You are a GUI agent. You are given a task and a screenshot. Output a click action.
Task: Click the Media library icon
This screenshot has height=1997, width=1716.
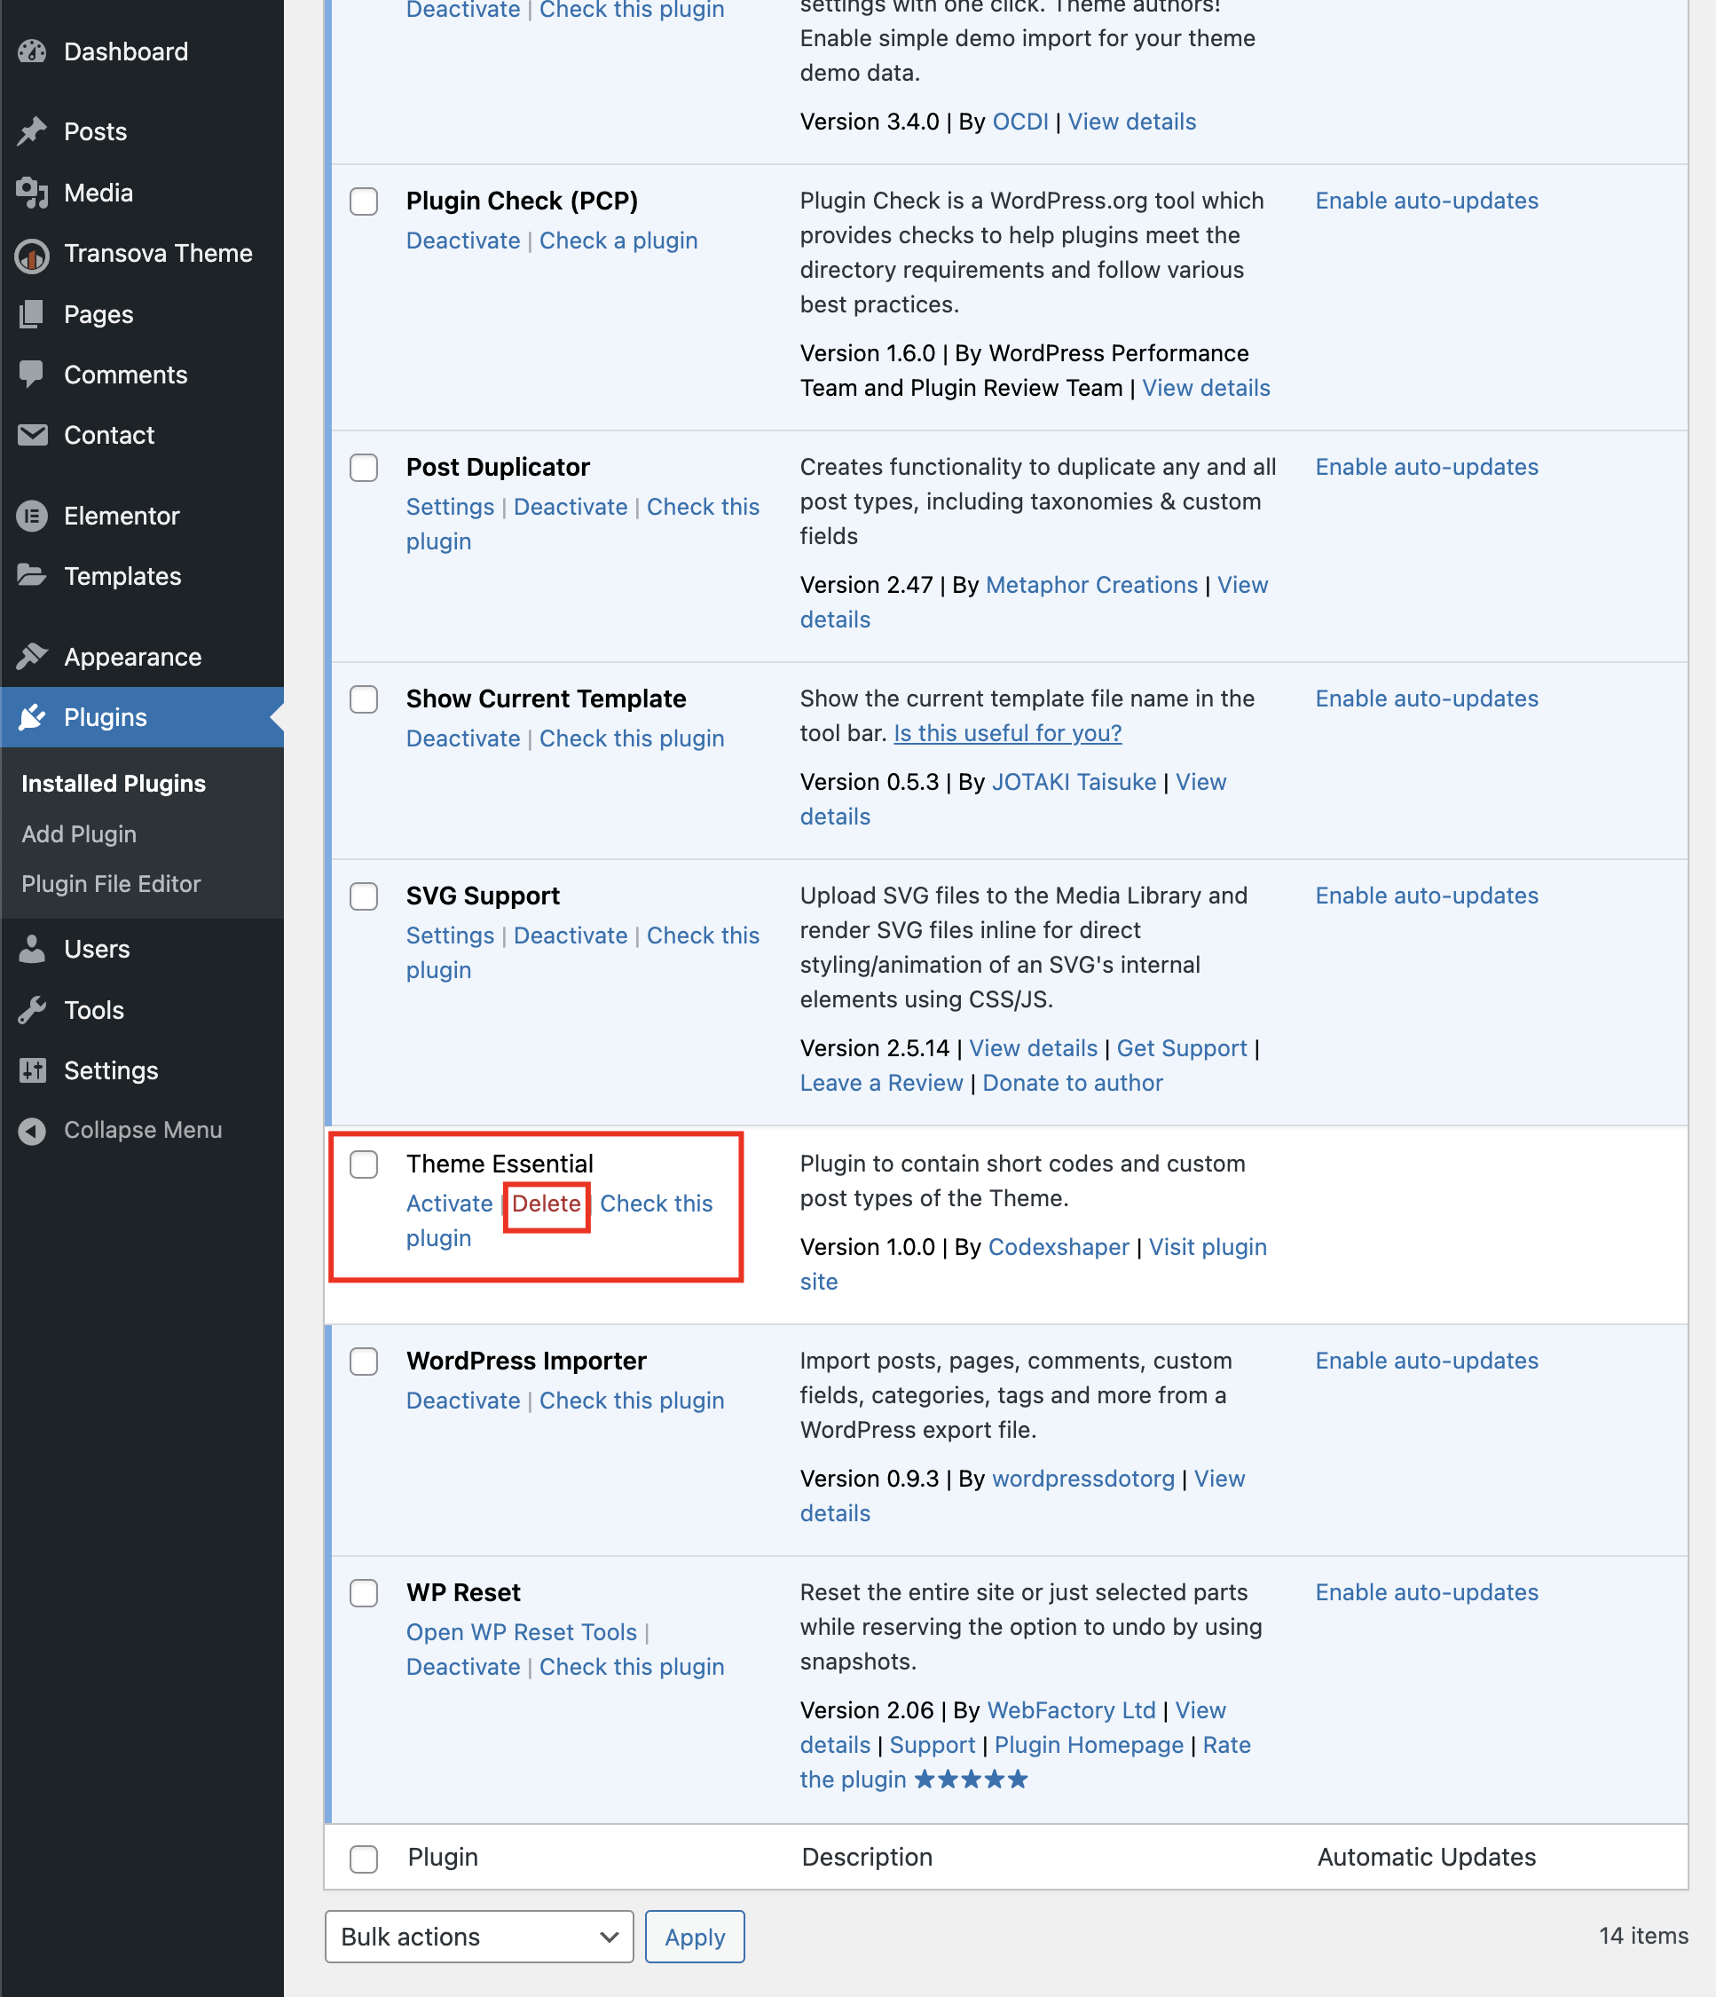[x=32, y=193]
